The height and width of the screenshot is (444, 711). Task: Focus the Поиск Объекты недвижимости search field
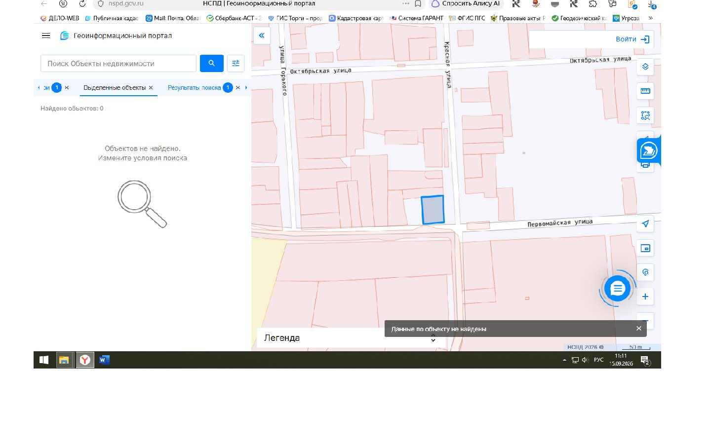pyautogui.click(x=118, y=63)
